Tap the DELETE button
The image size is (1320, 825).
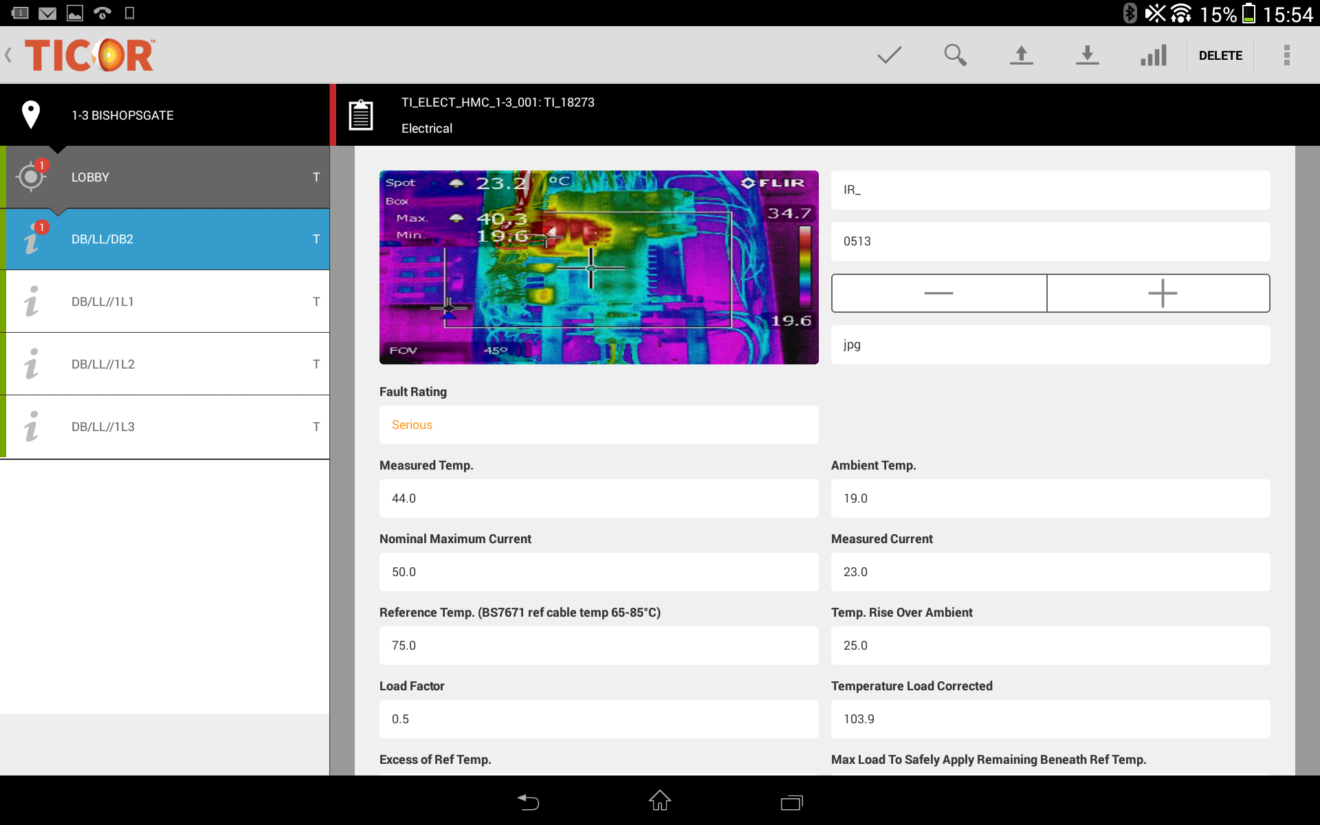click(x=1220, y=55)
